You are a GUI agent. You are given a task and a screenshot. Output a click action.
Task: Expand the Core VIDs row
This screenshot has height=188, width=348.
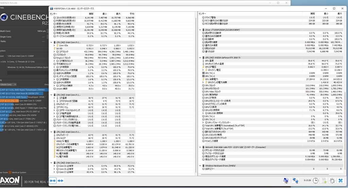[x=54, y=45]
